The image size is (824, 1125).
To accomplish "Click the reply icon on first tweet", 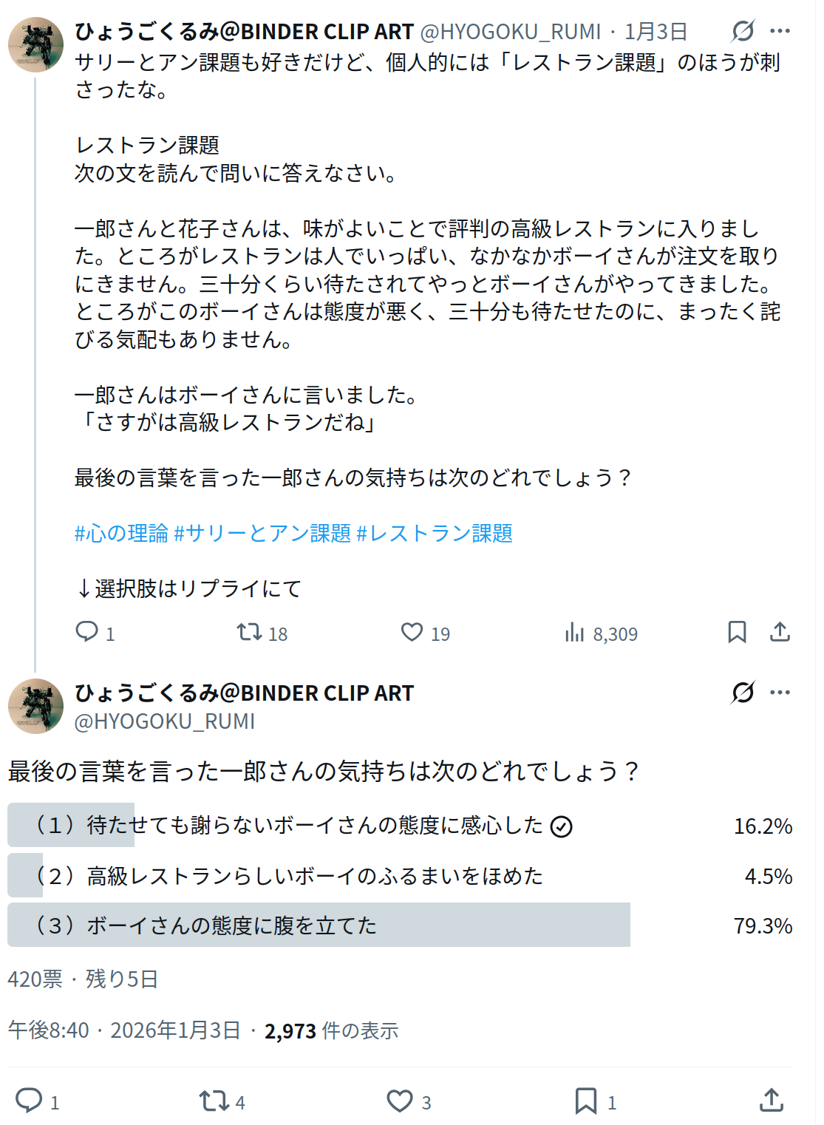I will [87, 632].
